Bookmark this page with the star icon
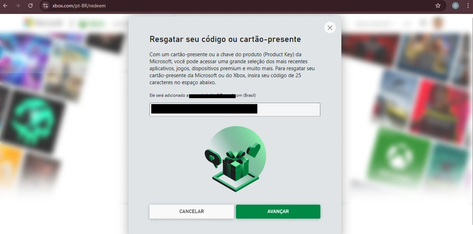Viewport: 473px width, 234px height. pos(438,6)
